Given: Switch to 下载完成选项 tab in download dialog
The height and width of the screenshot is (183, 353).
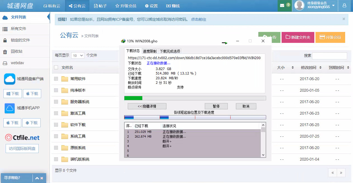Looking at the screenshot, I should coord(170,51).
